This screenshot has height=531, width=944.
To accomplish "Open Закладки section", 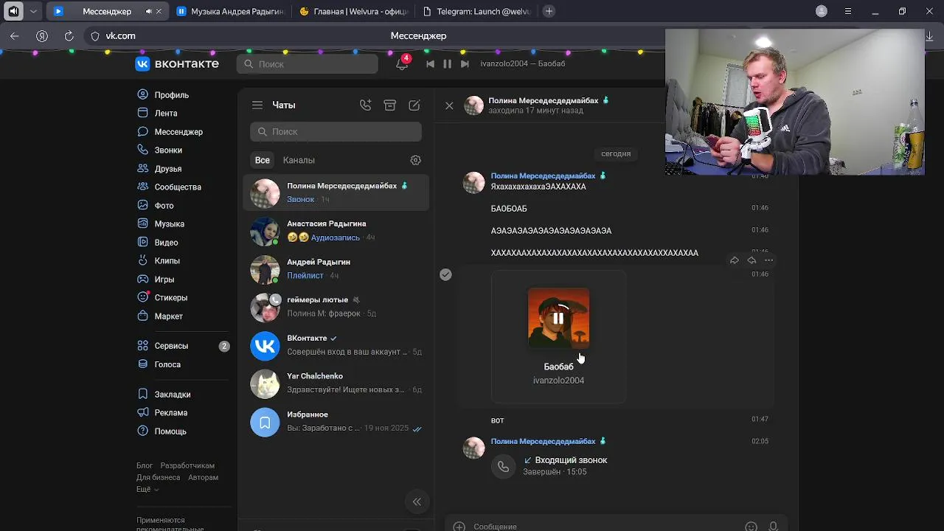I will coord(164,394).
